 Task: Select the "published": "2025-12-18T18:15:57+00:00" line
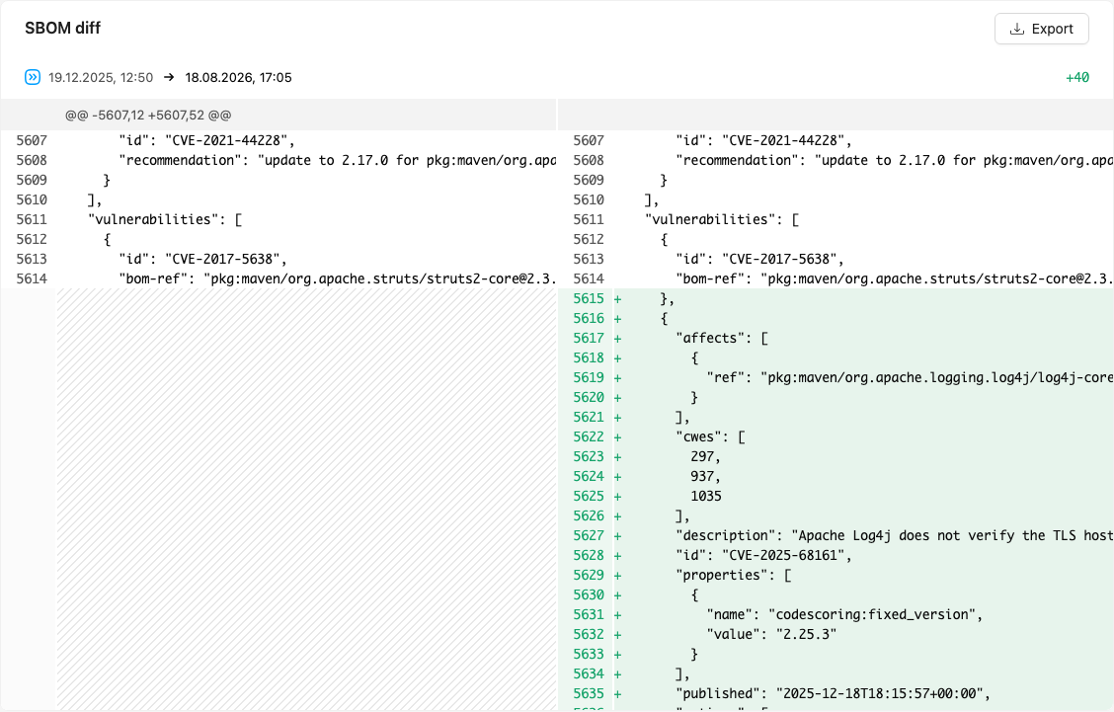[833, 693]
